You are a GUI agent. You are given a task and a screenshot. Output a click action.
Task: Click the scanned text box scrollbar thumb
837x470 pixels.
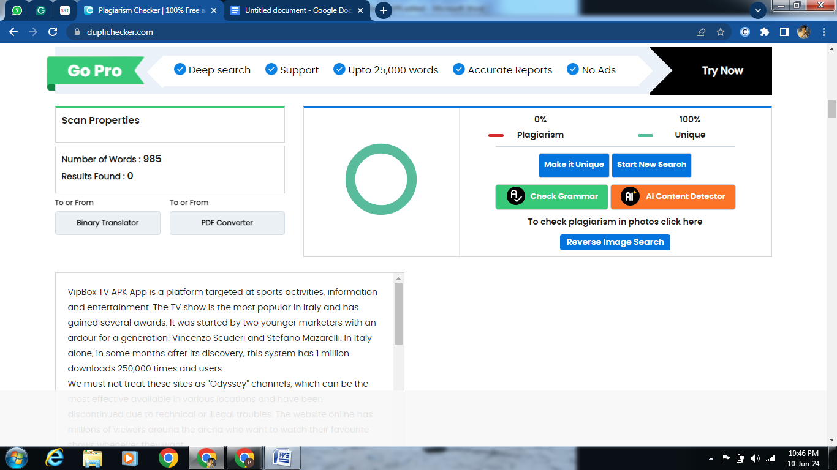click(x=399, y=313)
